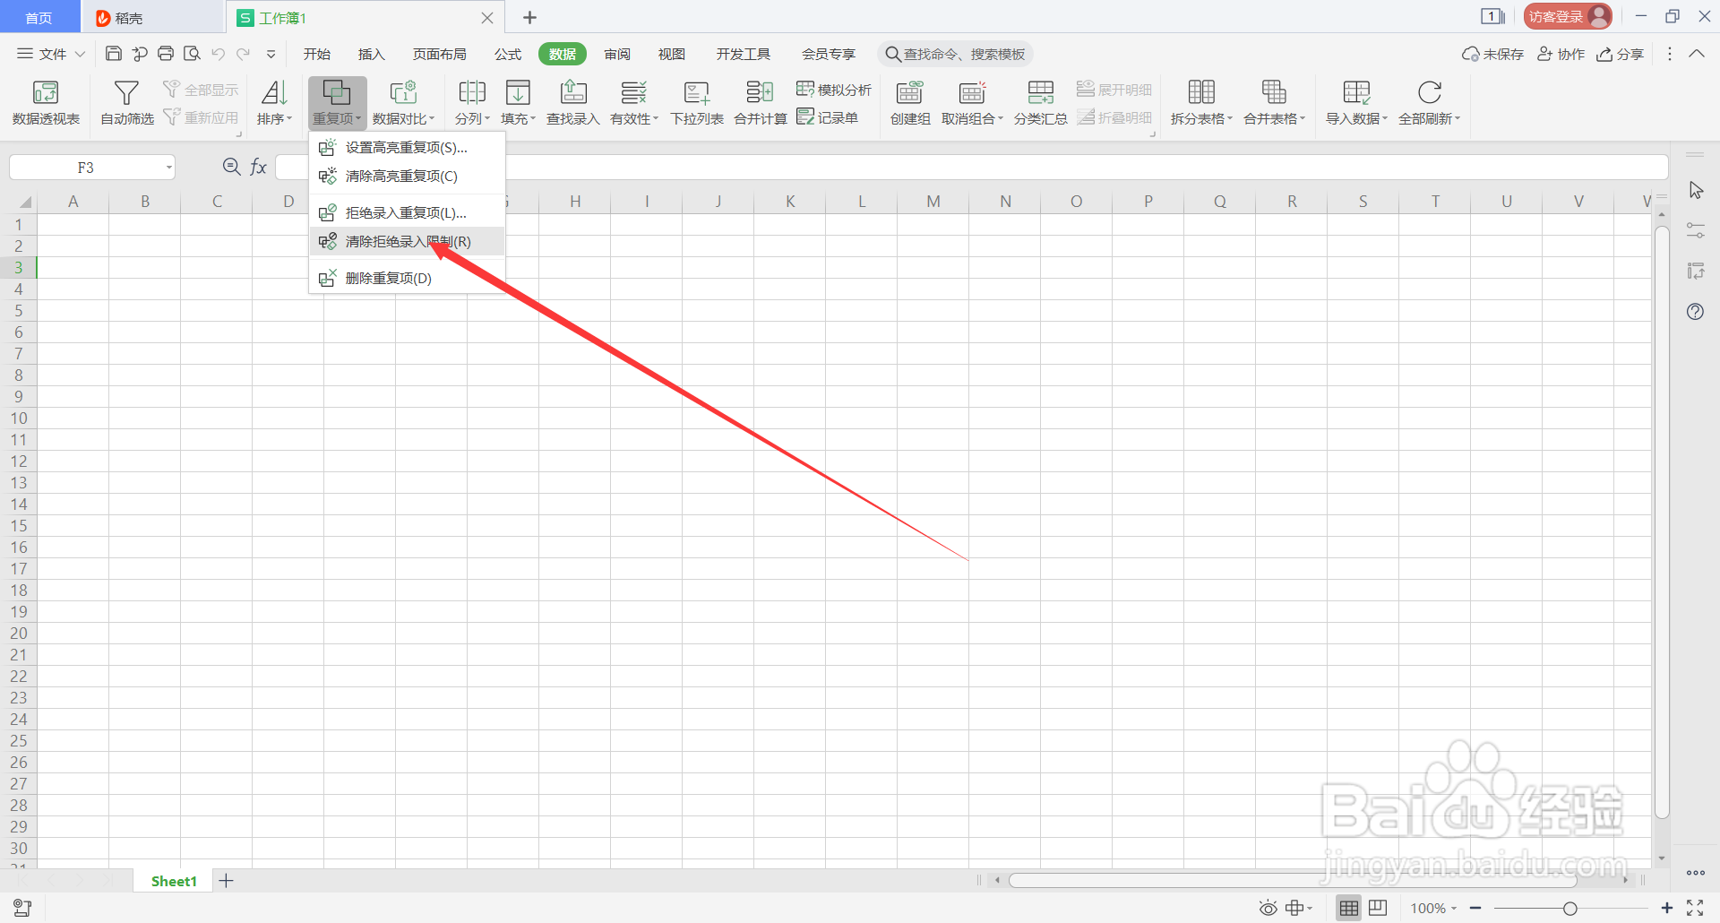Viewport: 1720px width, 923px height.
Task: Click the Fill (填充) icon
Action: tap(518, 92)
